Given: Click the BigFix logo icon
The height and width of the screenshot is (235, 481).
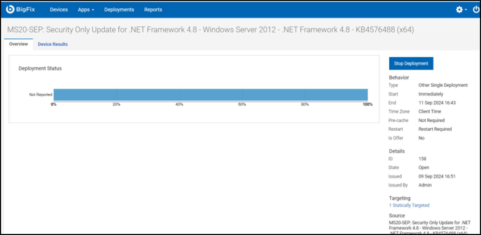Looking at the screenshot, I should pyautogui.click(x=10, y=9).
